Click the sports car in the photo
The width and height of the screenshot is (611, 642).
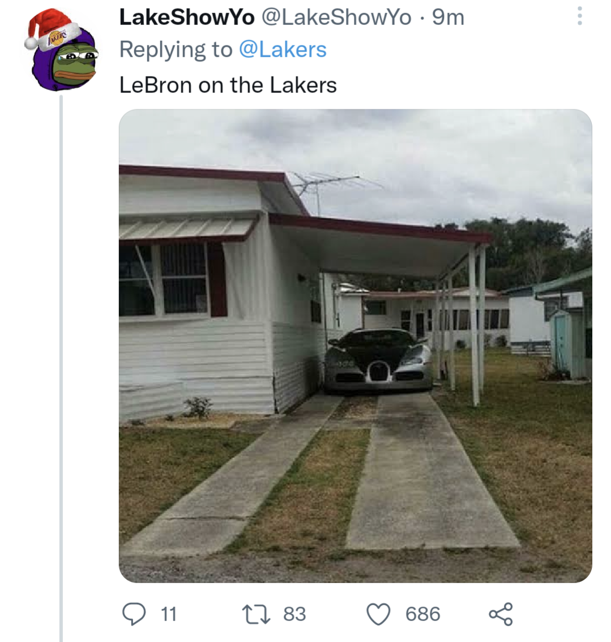378,360
